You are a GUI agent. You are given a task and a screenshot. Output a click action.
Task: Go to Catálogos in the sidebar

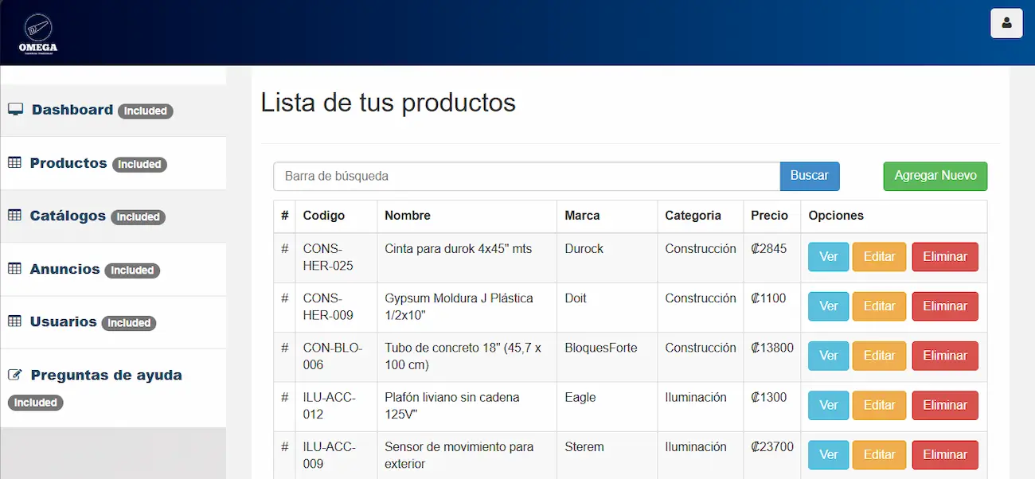(68, 216)
